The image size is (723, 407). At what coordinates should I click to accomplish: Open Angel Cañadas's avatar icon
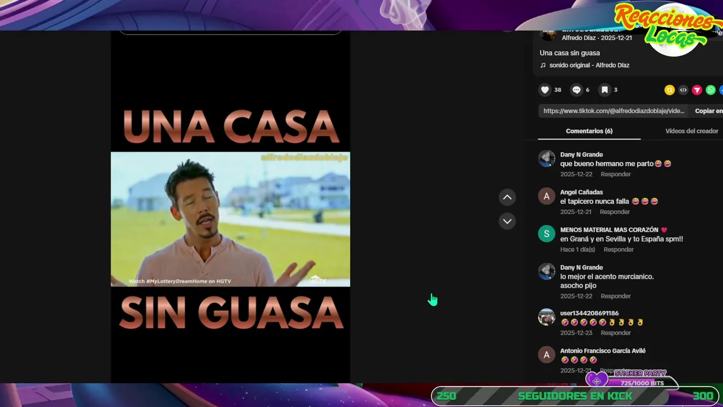(546, 196)
